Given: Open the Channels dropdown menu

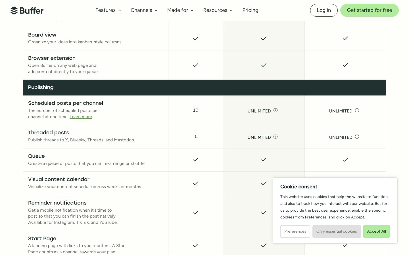Looking at the screenshot, I should pos(144,10).
